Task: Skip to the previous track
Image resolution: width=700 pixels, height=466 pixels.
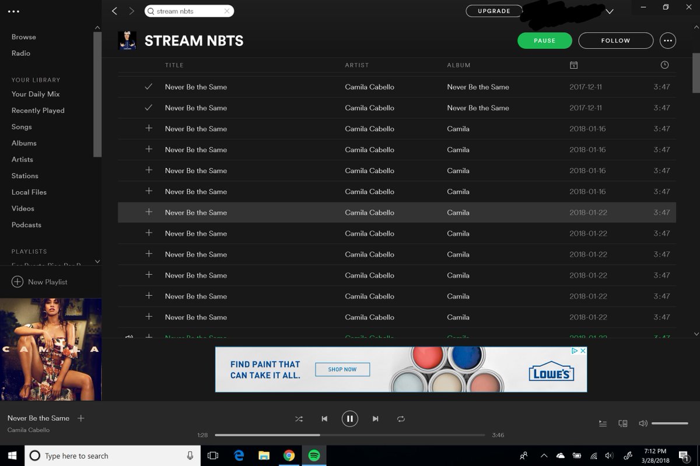Action: (324, 419)
